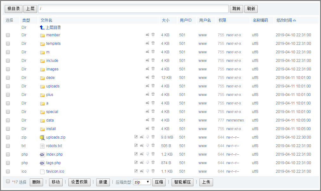Tick the checkbox next to uploads.zip
This screenshot has width=321, height=191.
click(x=8, y=137)
